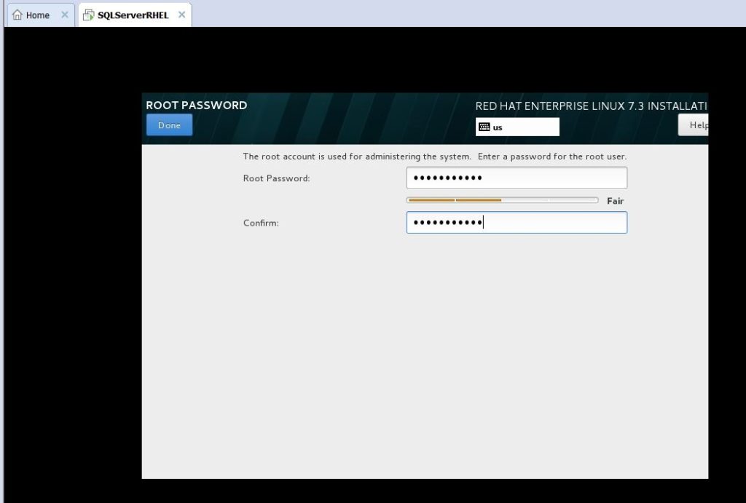746x503 pixels.
Task: Click the Fair strength label
Action: (x=615, y=201)
